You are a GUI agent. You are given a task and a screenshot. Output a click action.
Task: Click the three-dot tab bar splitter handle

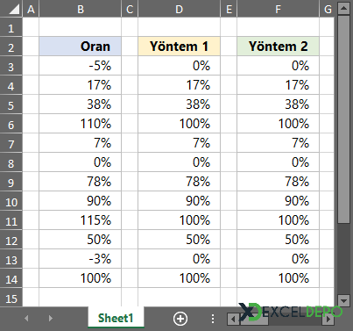[x=213, y=319]
